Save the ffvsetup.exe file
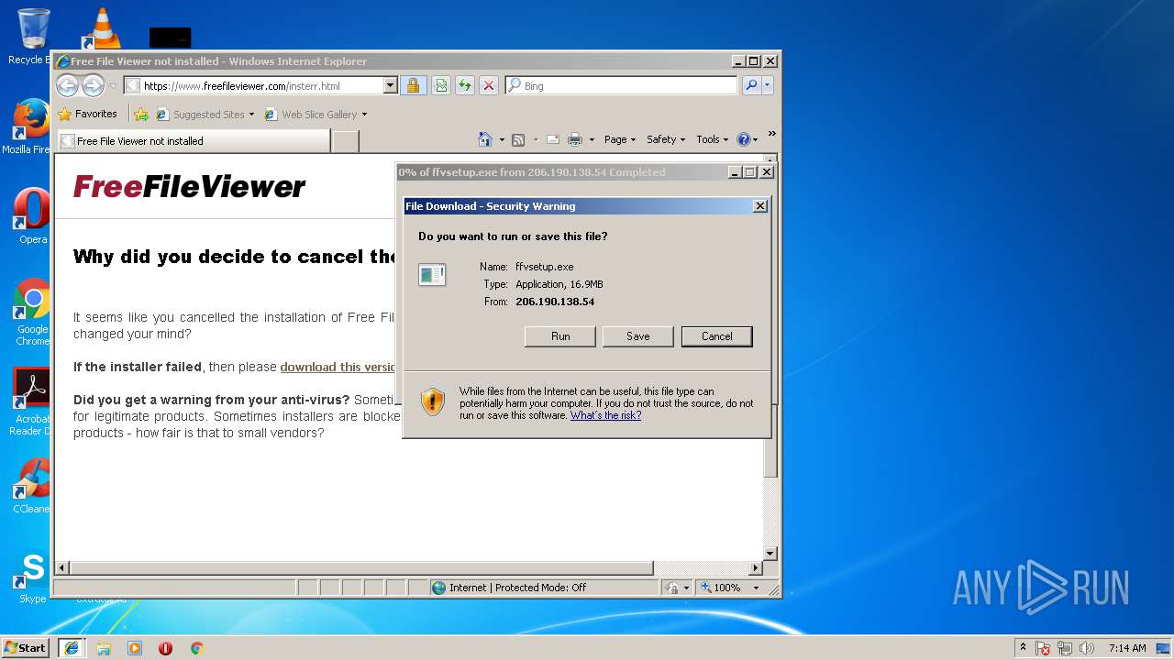 638,336
